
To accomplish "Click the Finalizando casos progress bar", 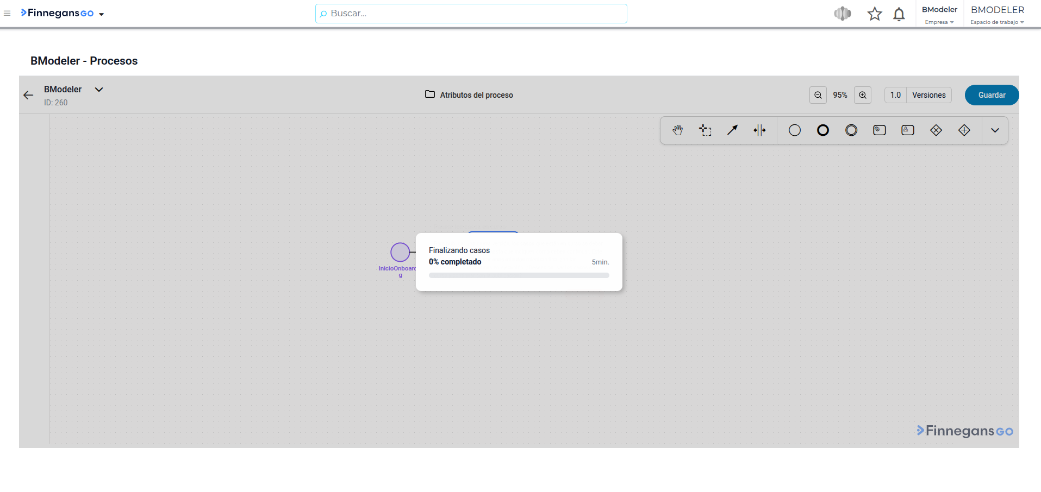I will 519,275.
